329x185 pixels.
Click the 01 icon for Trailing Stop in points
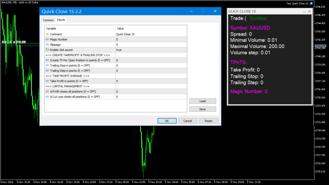[47, 65]
